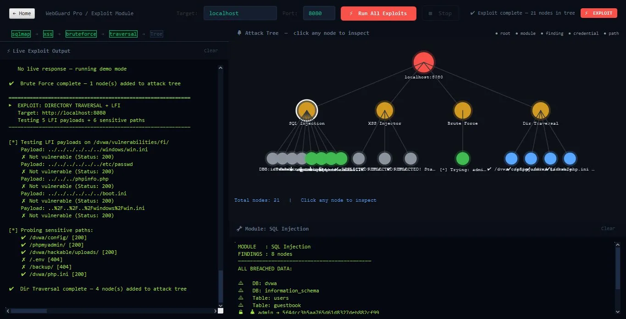Click the phpinfo.php payload line
Screen dimensions: 626x319
65,179
